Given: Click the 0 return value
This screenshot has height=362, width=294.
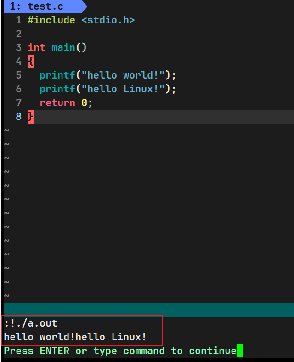Looking at the screenshot, I should [x=84, y=103].
